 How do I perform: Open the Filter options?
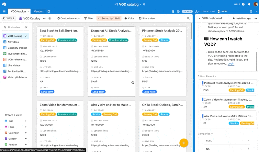(x=89, y=19)
